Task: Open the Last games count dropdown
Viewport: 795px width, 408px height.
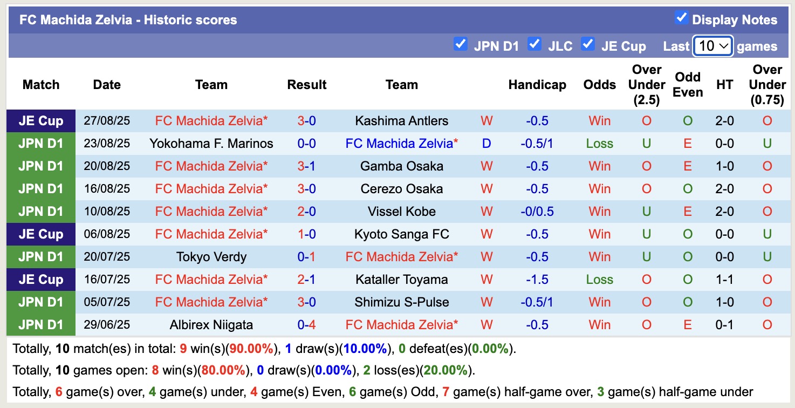Action: (x=712, y=46)
